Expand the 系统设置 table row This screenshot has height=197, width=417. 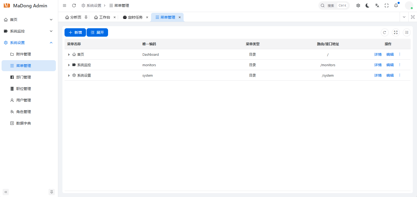[x=69, y=75]
